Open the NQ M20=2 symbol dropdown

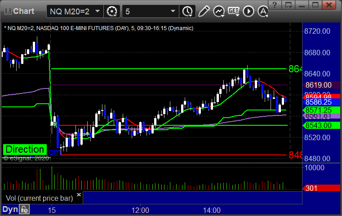click(98, 11)
